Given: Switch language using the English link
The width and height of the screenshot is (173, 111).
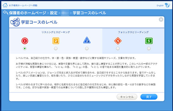Looking at the screenshot, I should [160, 6].
